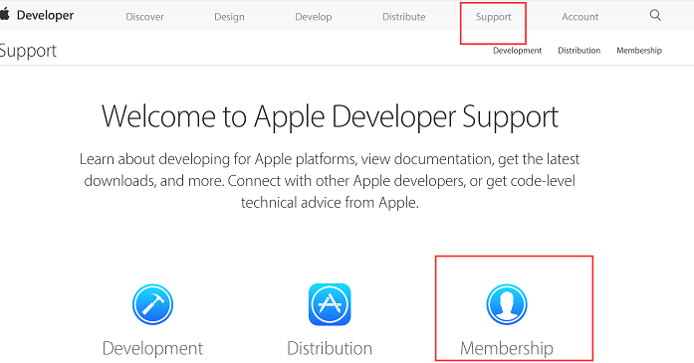Open the large Membership heading link

[507, 348]
